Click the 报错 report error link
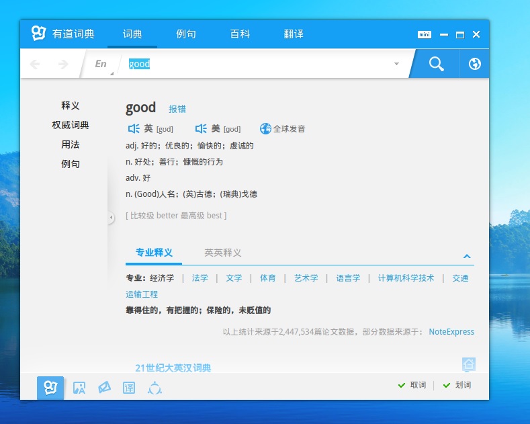Viewport: 530px width, 424px height. [177, 109]
